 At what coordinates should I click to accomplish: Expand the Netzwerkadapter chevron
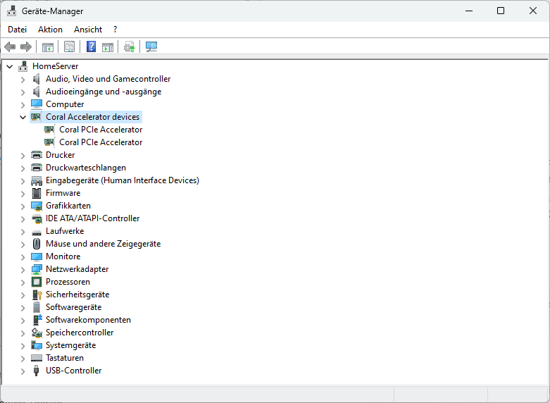(x=23, y=270)
